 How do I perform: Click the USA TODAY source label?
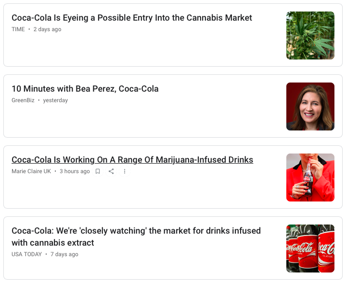tap(26, 254)
